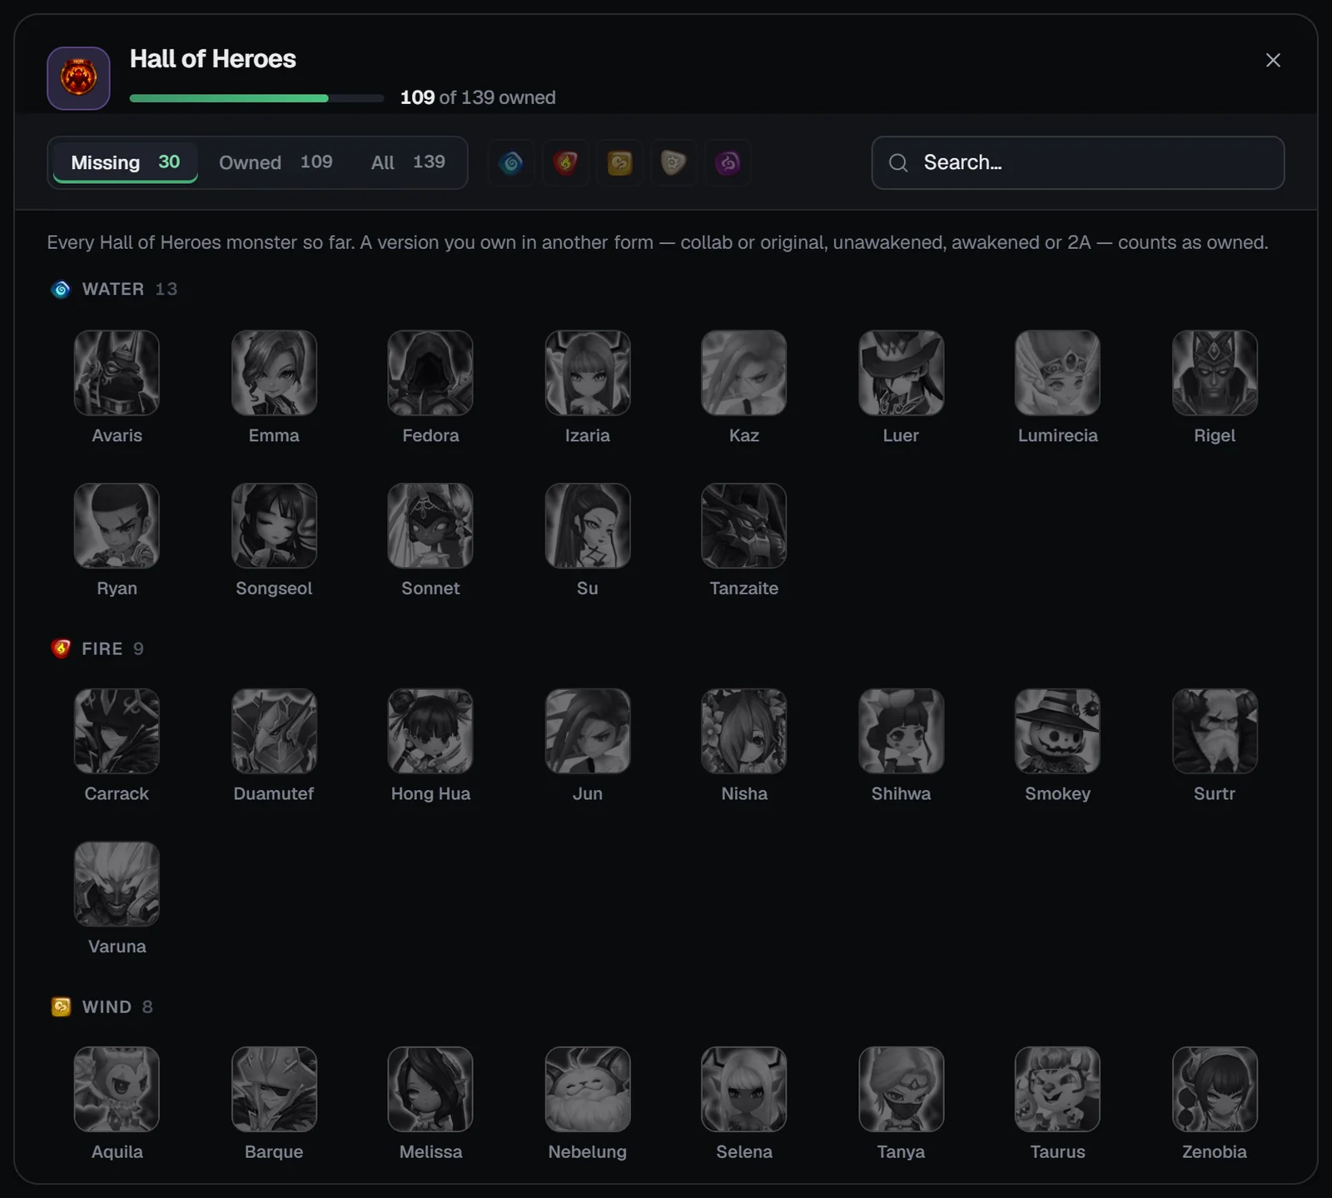
Task: Click the Kaz monster portrait
Action: click(744, 373)
